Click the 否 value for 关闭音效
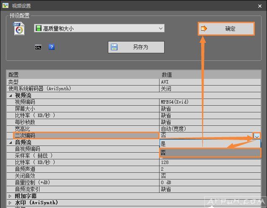267x208 pixels. 210,176
